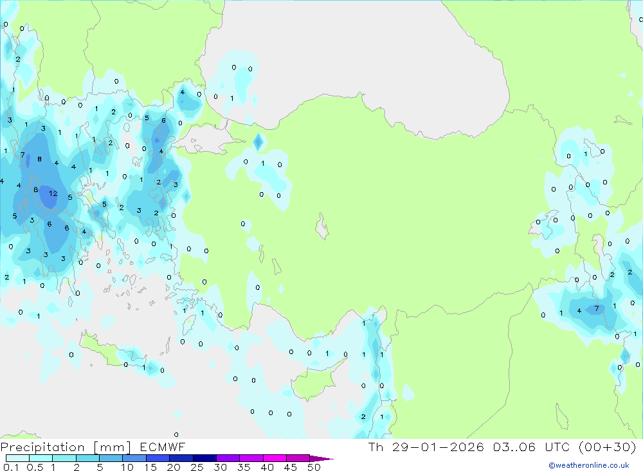
Task: Choose the 40–45 mm magenta legend swatch
Action: click(x=275, y=458)
